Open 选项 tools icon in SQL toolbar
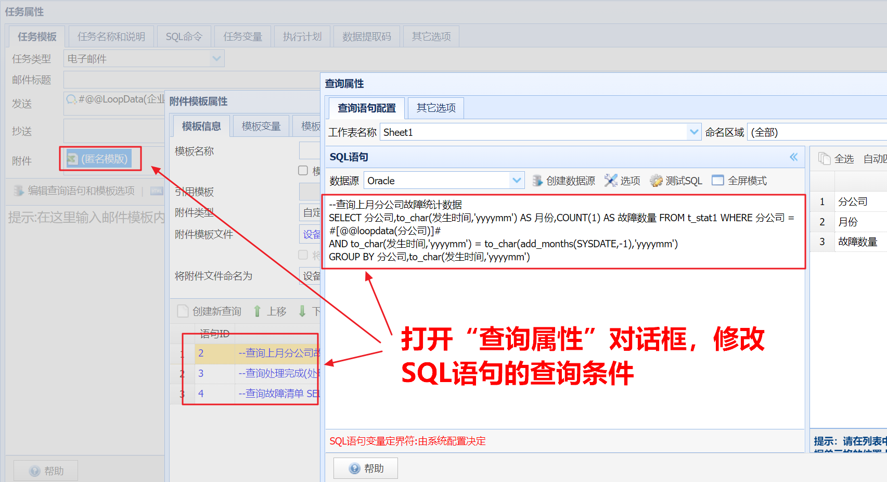The image size is (887, 482). 611,181
